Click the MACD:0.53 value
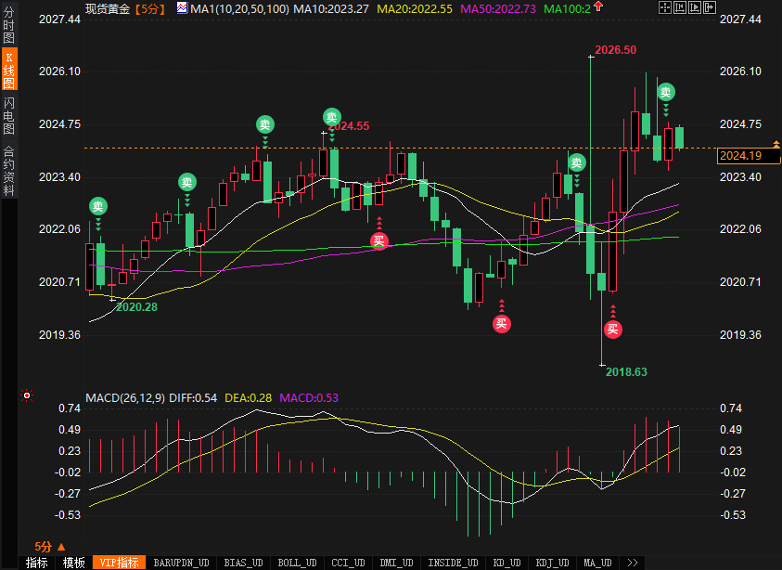This screenshot has height=570, width=782. coord(309,398)
